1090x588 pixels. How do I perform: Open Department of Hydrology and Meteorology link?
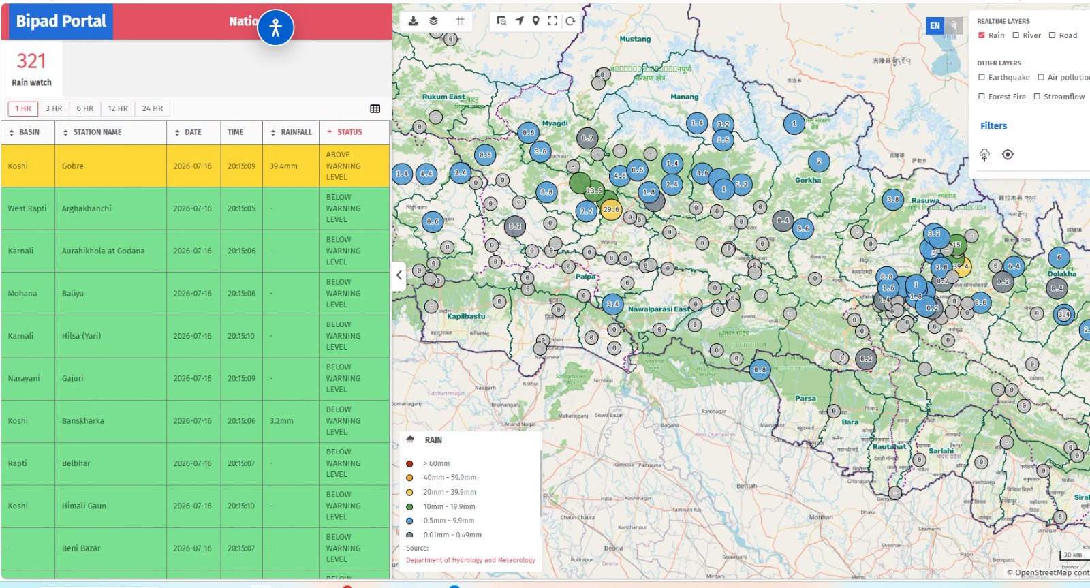pyautogui.click(x=471, y=560)
